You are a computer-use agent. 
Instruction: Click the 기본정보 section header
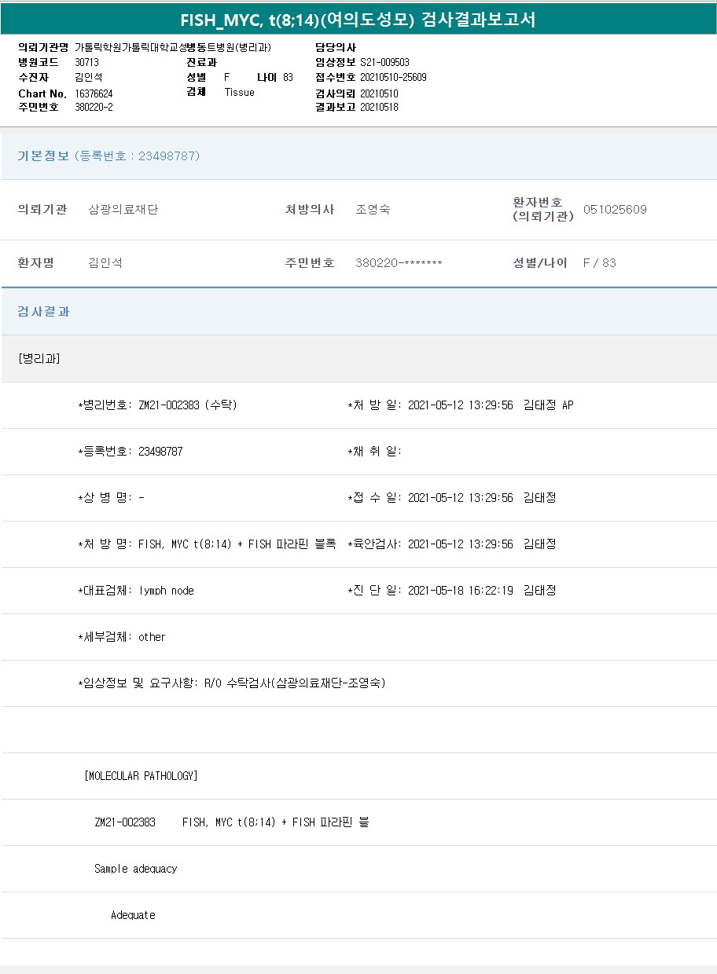(43, 156)
